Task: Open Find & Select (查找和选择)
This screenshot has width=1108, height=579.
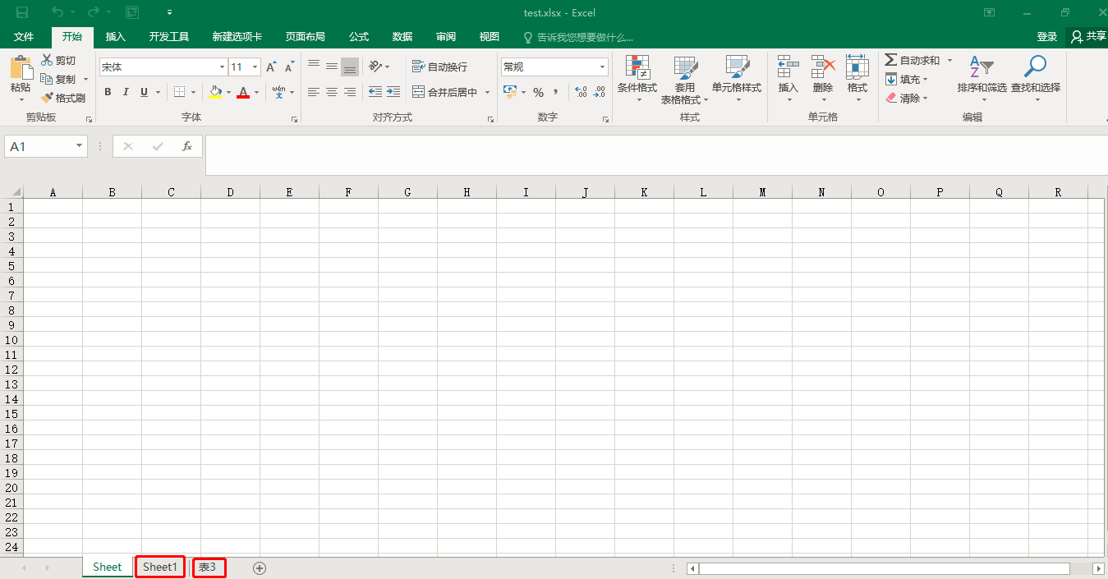Action: [x=1034, y=79]
